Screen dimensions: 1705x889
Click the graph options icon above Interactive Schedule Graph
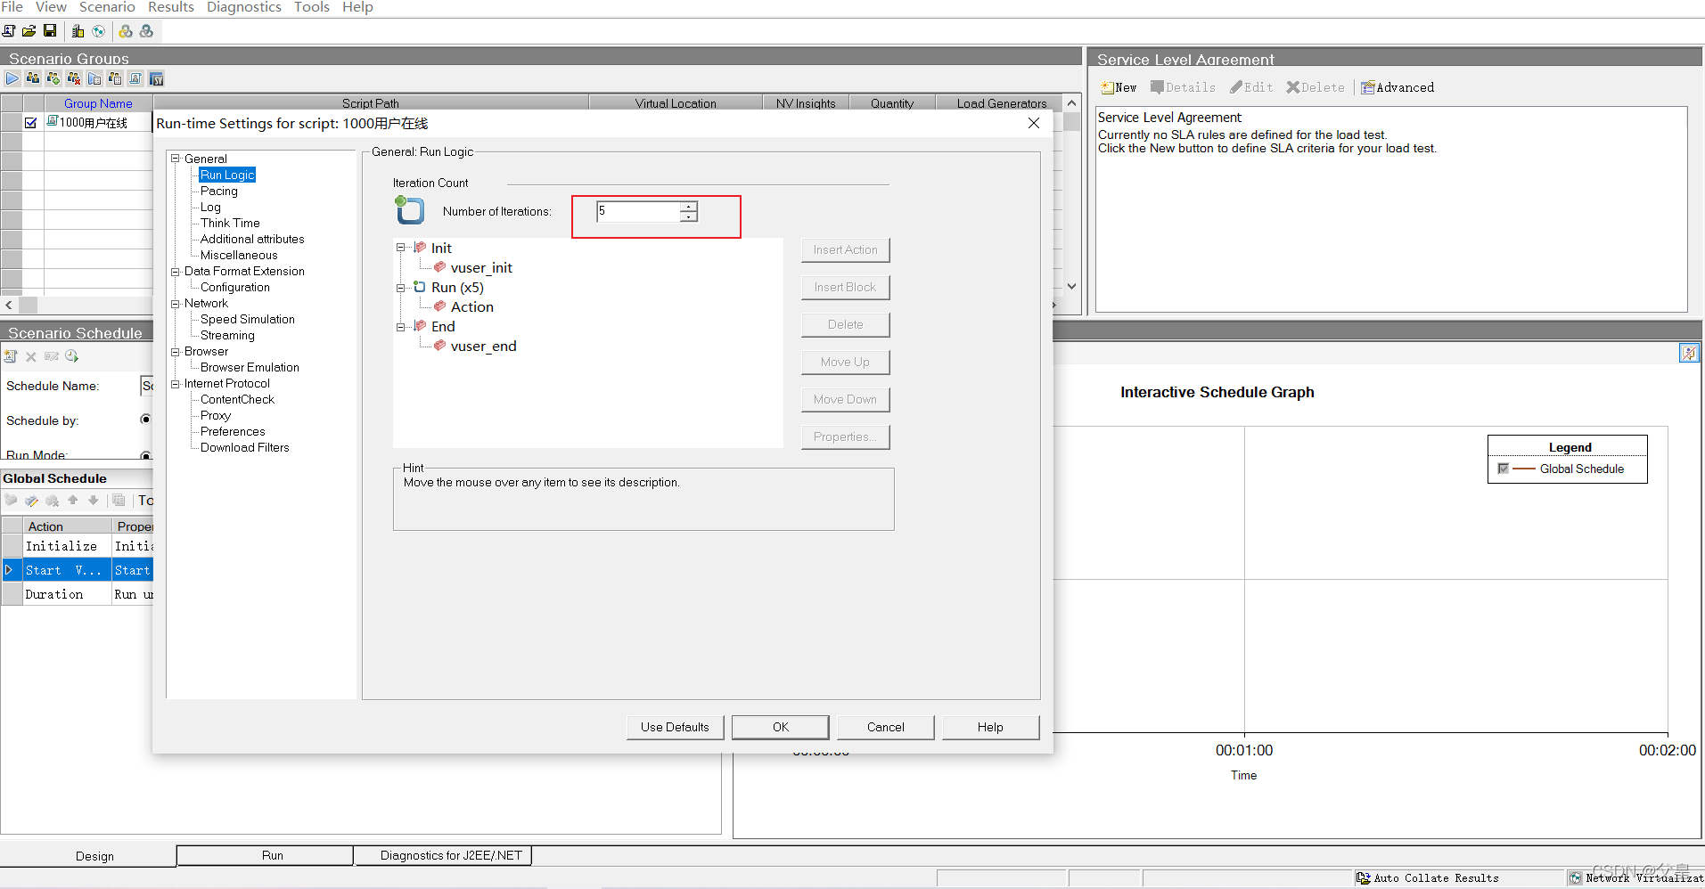pos(1689,354)
